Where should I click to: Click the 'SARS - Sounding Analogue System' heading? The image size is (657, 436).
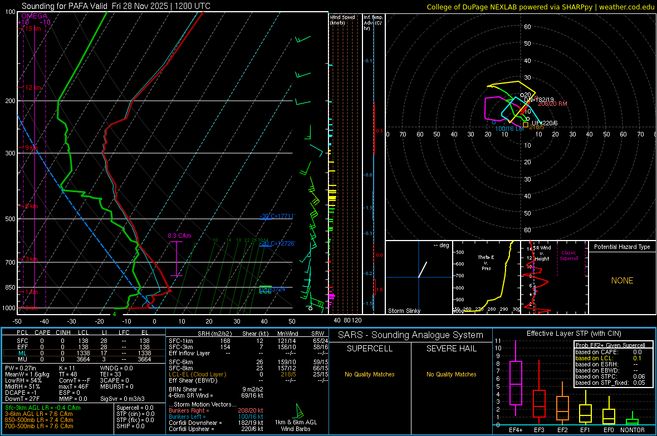tap(411, 335)
